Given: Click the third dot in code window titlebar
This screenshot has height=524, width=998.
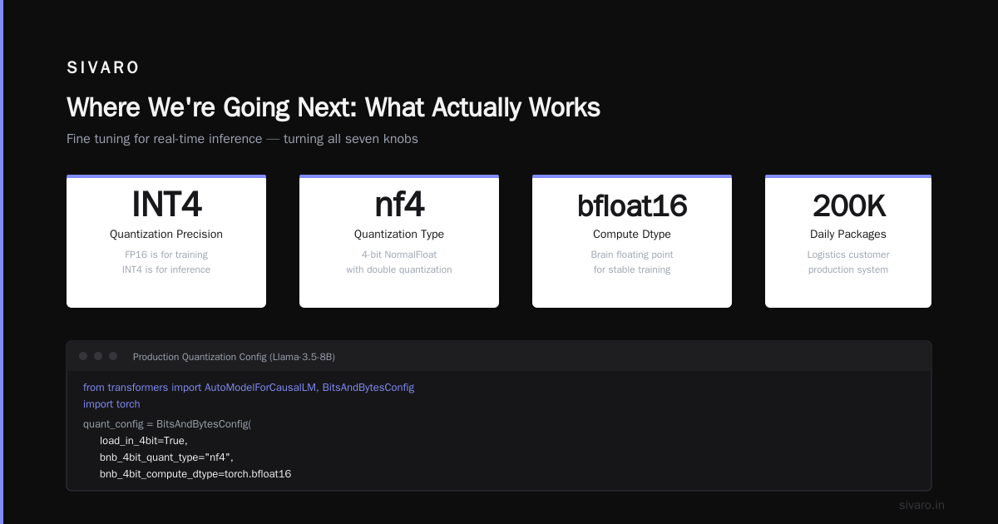Looking at the screenshot, I should [113, 356].
